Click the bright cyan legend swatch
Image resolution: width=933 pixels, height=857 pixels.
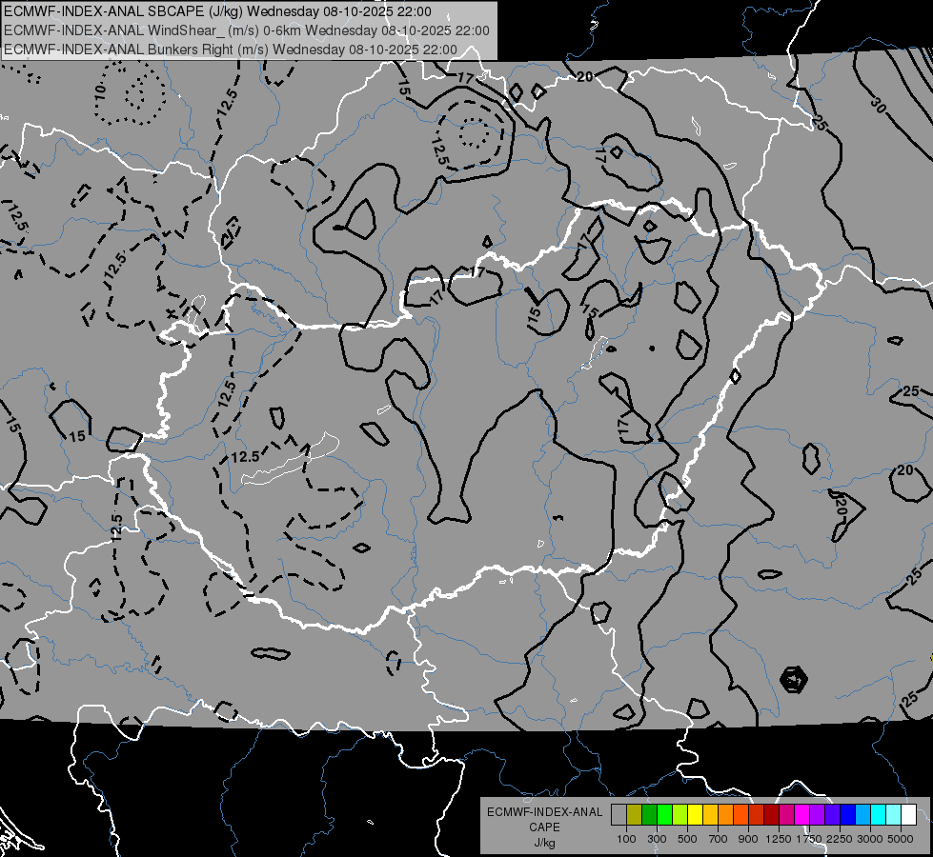tap(879, 814)
